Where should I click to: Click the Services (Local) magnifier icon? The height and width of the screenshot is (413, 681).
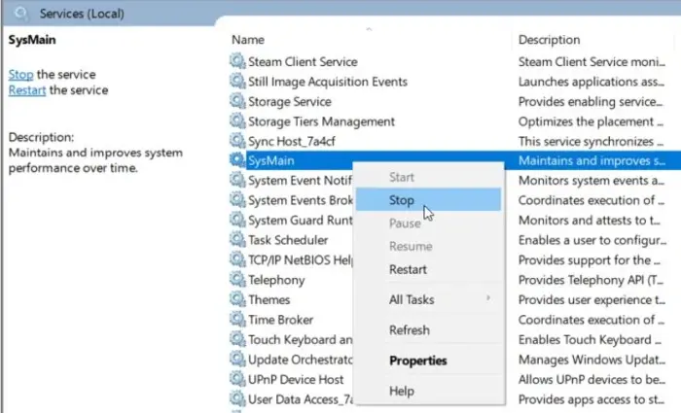tap(21, 14)
